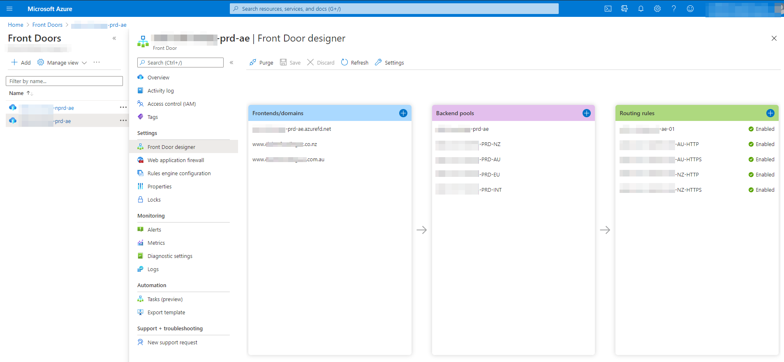Click the Discard toolbar button

(321, 63)
